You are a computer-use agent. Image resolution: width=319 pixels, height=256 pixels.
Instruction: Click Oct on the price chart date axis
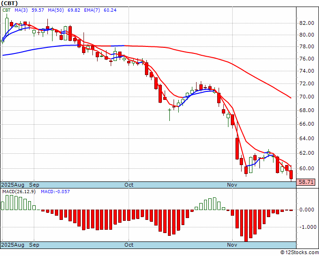(129, 185)
